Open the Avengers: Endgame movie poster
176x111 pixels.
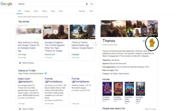coord(106,88)
